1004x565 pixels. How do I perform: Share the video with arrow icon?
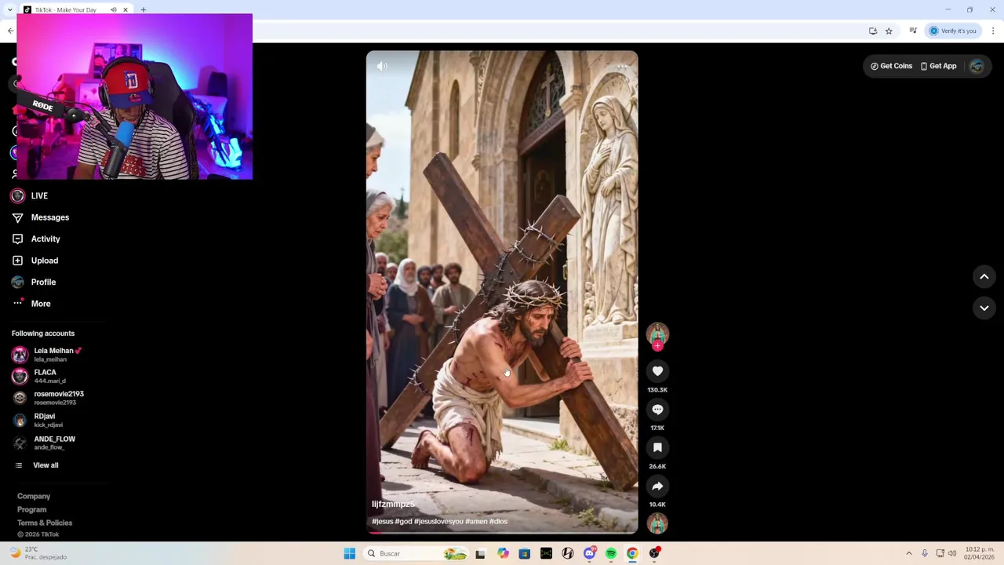pos(657,486)
